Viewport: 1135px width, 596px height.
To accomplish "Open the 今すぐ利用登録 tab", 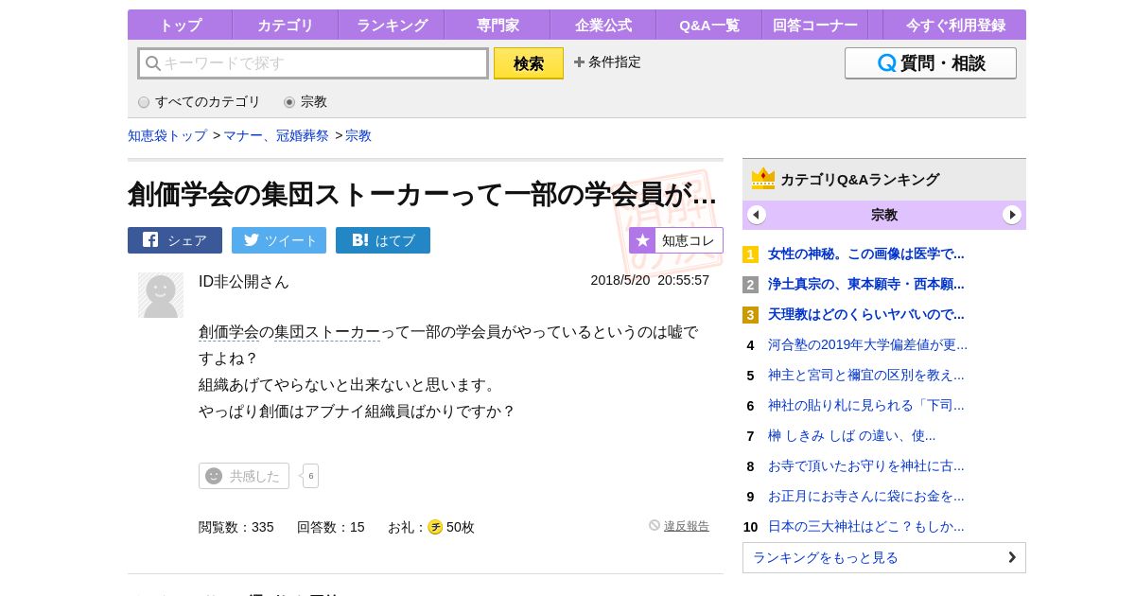I will [954, 25].
